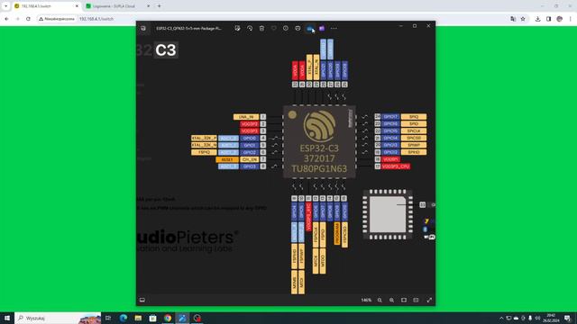
Task: Open the Windows Start menu
Action: pos(6,318)
